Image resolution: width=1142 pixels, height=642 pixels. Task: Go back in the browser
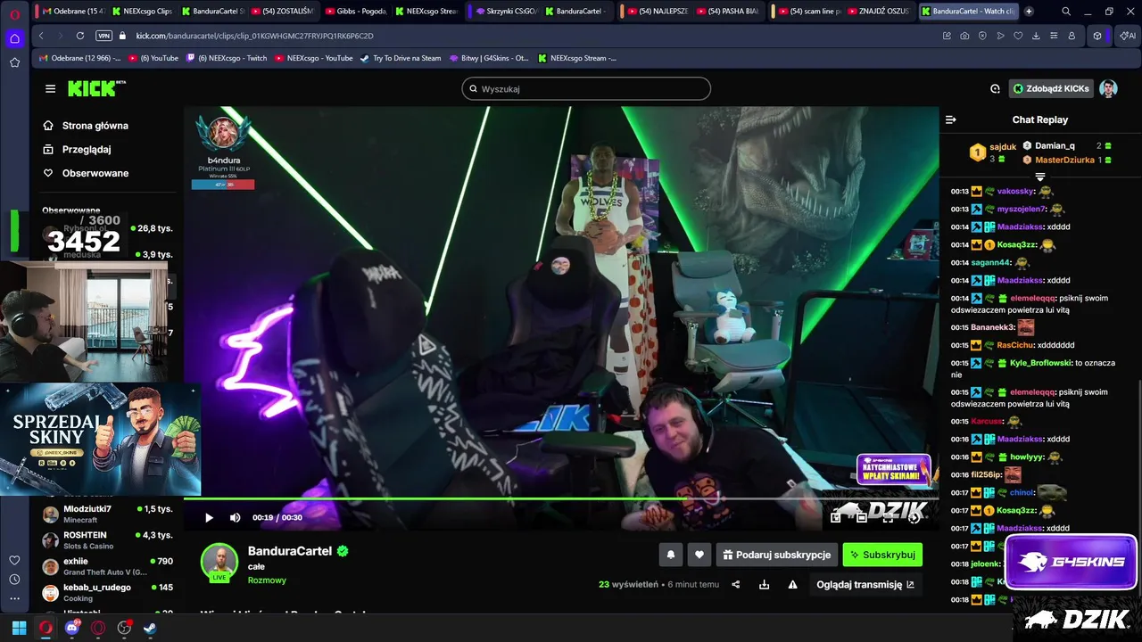click(41, 36)
